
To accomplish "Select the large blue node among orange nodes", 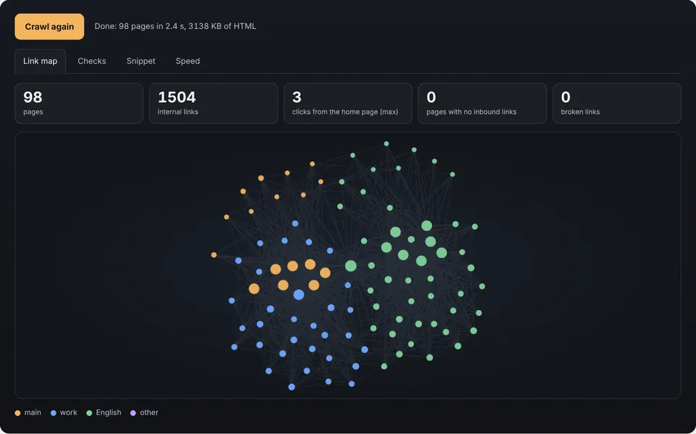I will [299, 295].
